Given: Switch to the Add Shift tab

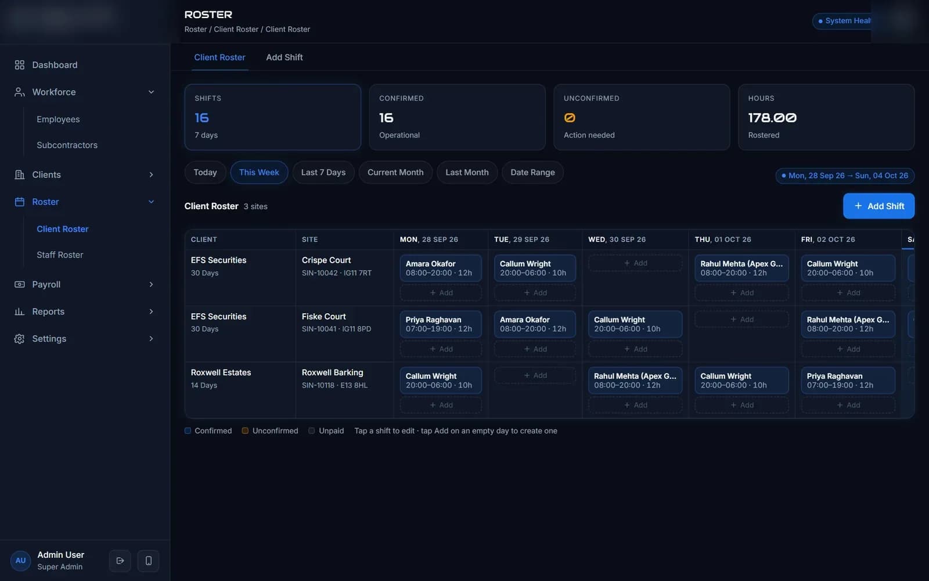Looking at the screenshot, I should [285, 58].
